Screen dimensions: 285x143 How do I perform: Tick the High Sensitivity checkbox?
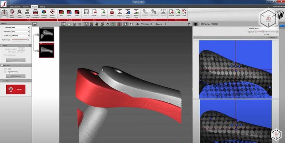click(x=5, y=72)
